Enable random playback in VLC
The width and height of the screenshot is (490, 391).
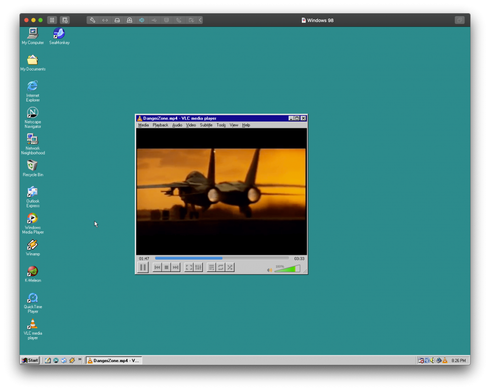(x=229, y=267)
